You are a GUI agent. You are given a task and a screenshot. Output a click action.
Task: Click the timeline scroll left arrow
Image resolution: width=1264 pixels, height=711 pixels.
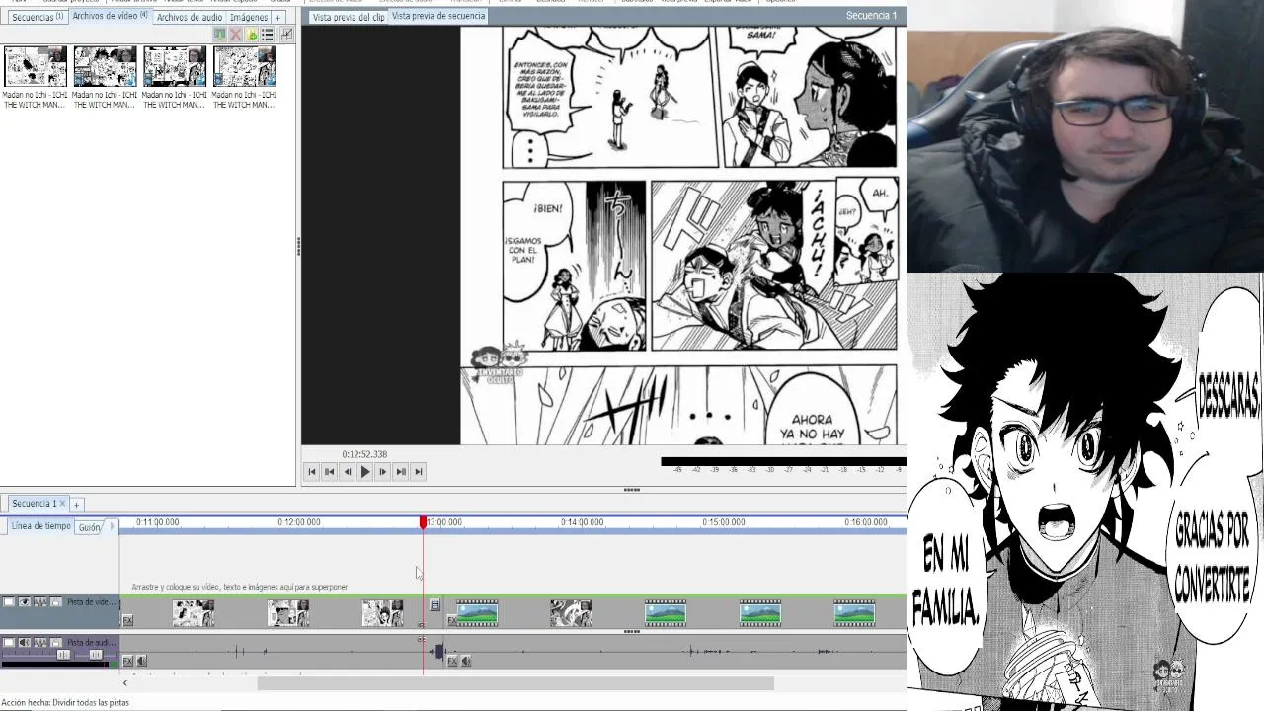(x=124, y=683)
